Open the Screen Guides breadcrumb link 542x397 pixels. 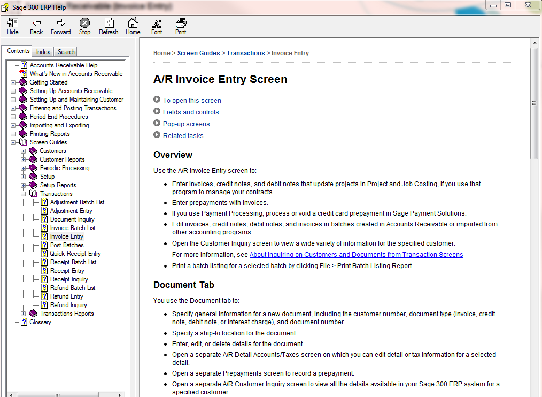click(x=198, y=53)
